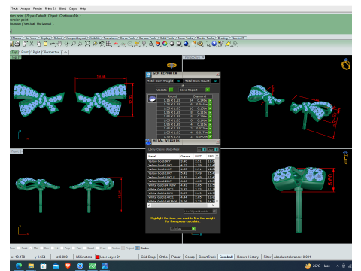Open the color wheel icon in the toolbar
The height and width of the screenshot is (271, 361).
tap(165, 44)
